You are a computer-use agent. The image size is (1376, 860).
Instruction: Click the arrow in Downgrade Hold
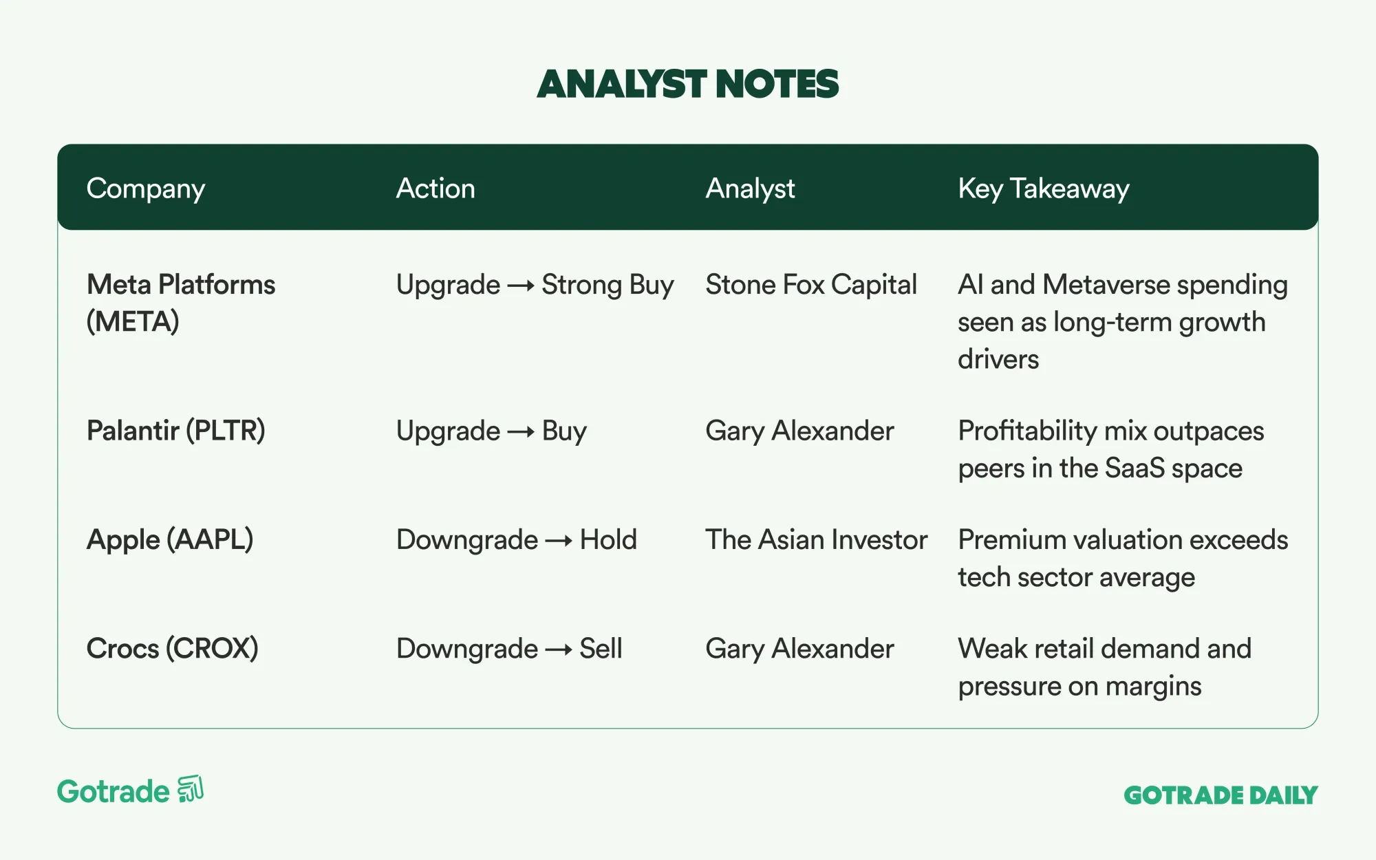(559, 541)
